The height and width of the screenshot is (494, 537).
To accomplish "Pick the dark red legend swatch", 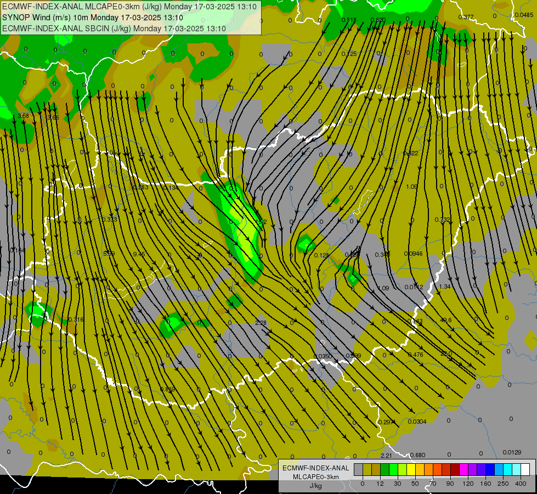I will point(455,469).
